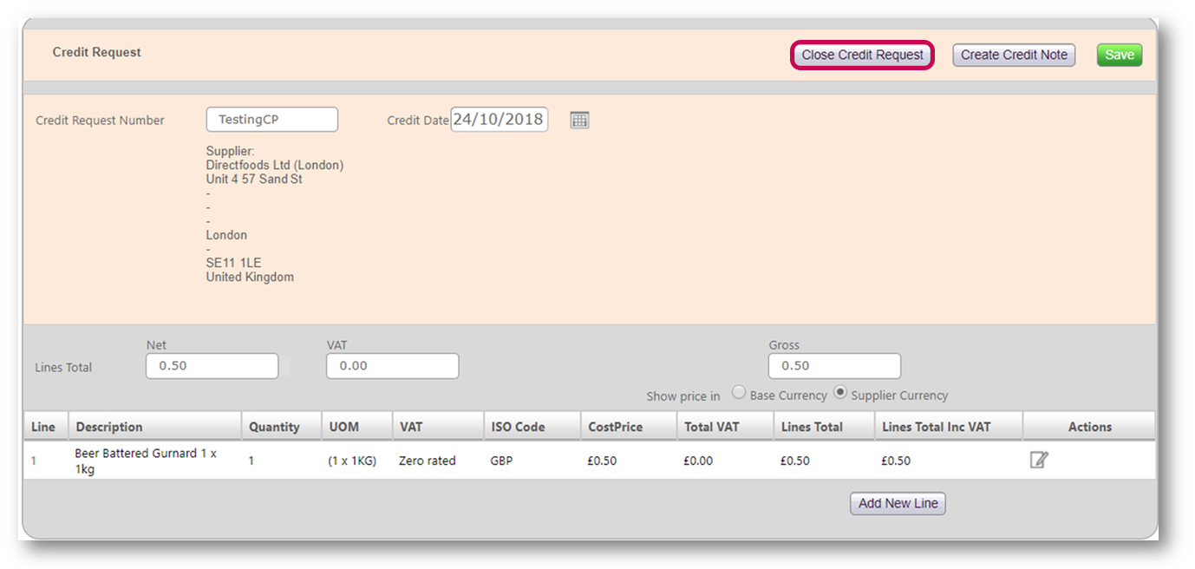Select the VAT lines total field

(x=392, y=366)
